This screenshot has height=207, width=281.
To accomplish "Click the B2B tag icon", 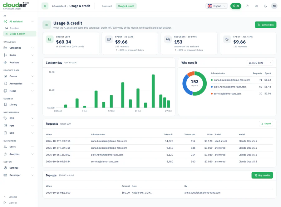I will pyautogui.click(x=5, y=118).
